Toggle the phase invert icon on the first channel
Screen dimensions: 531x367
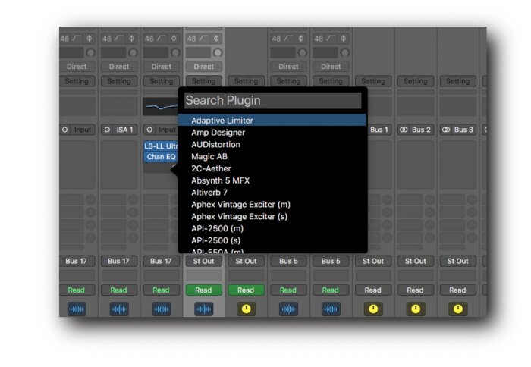(89, 38)
